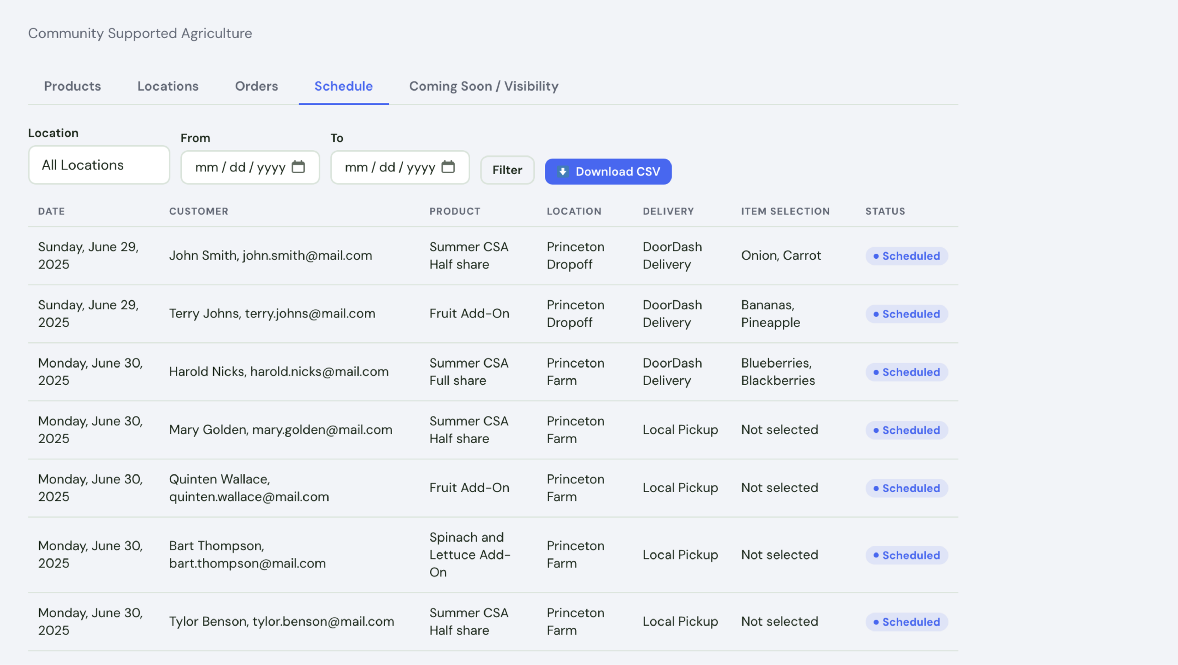Screen dimensions: 1178x665
Task: Click the CUSTOMER column header
Action: [x=198, y=211]
